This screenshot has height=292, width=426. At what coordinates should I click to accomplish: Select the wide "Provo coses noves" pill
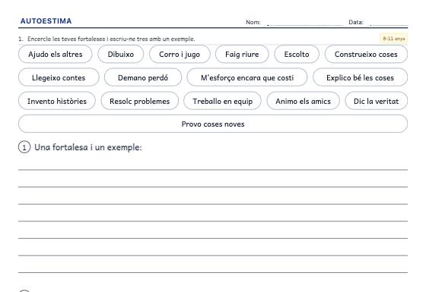click(213, 124)
